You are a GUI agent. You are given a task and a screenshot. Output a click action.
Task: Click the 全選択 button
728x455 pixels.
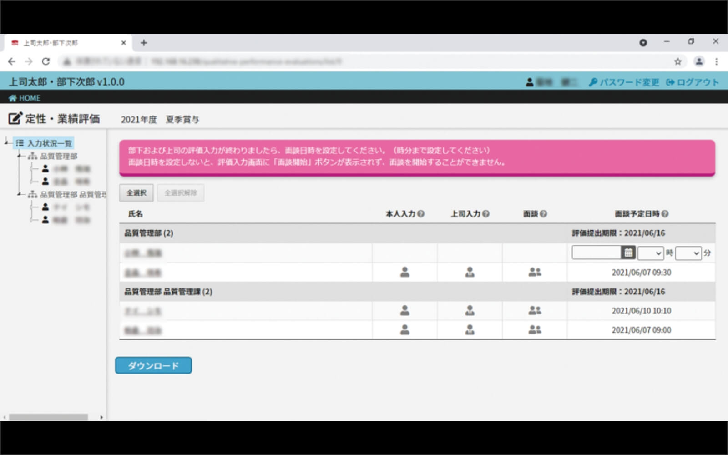click(136, 193)
